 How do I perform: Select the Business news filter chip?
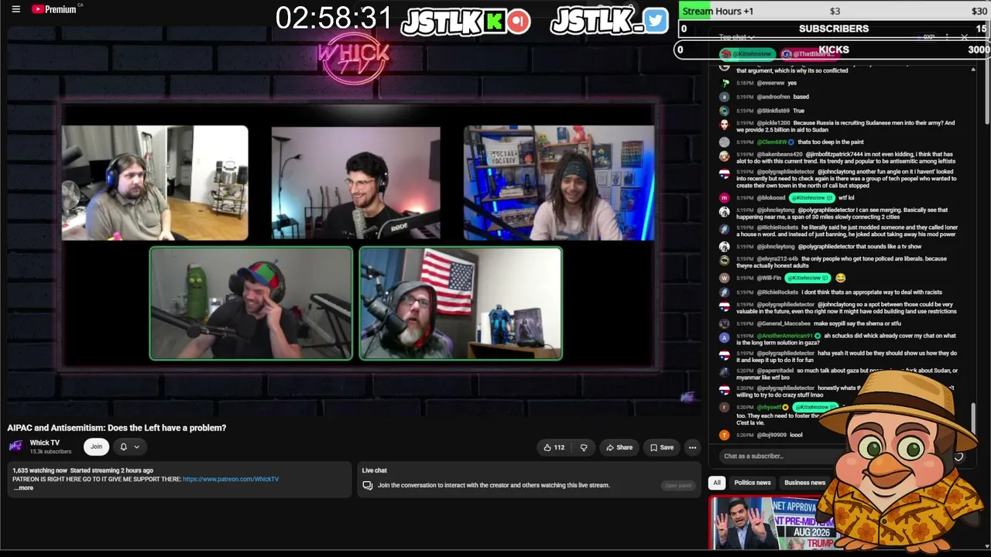pyautogui.click(x=804, y=483)
